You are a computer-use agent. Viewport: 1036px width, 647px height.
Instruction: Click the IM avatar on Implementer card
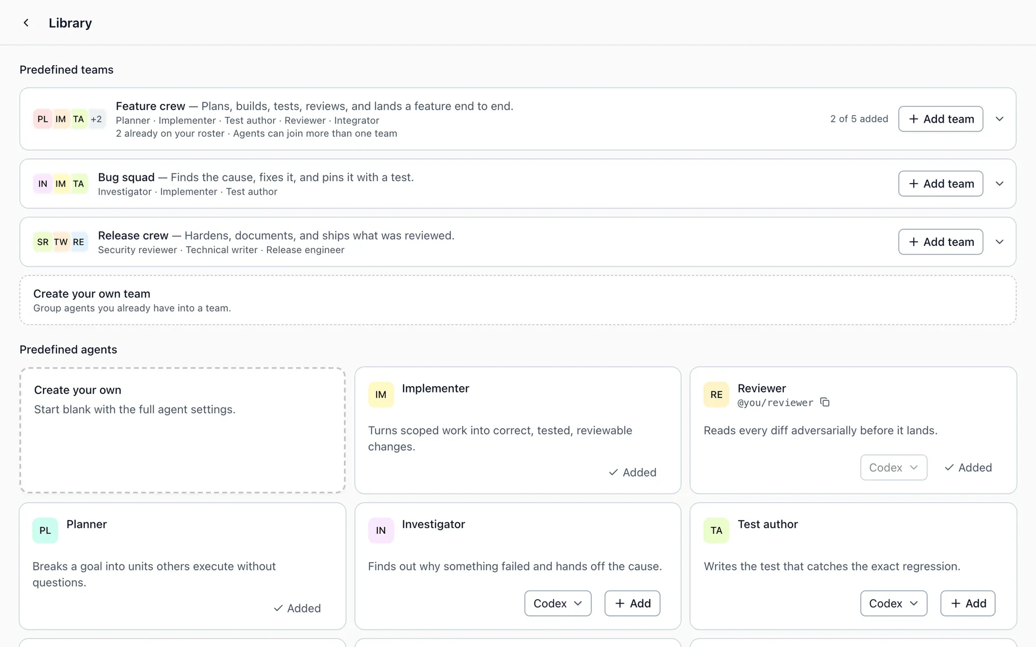click(x=381, y=395)
